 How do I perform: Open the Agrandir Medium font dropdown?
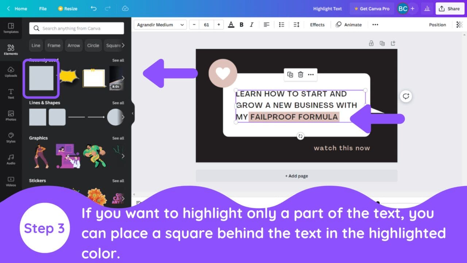(x=160, y=24)
